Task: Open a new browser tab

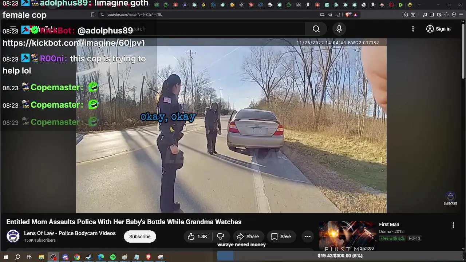Action: 419,5
